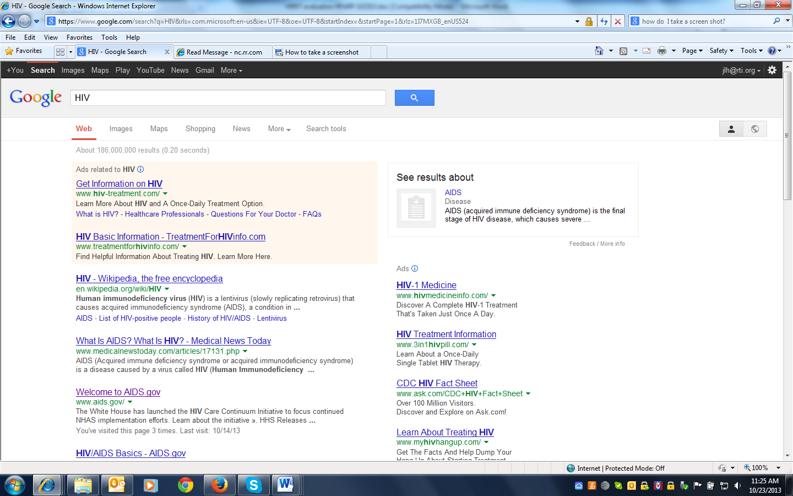Open Firefox from the taskbar
This screenshot has width=793, height=496.
pyautogui.click(x=220, y=486)
